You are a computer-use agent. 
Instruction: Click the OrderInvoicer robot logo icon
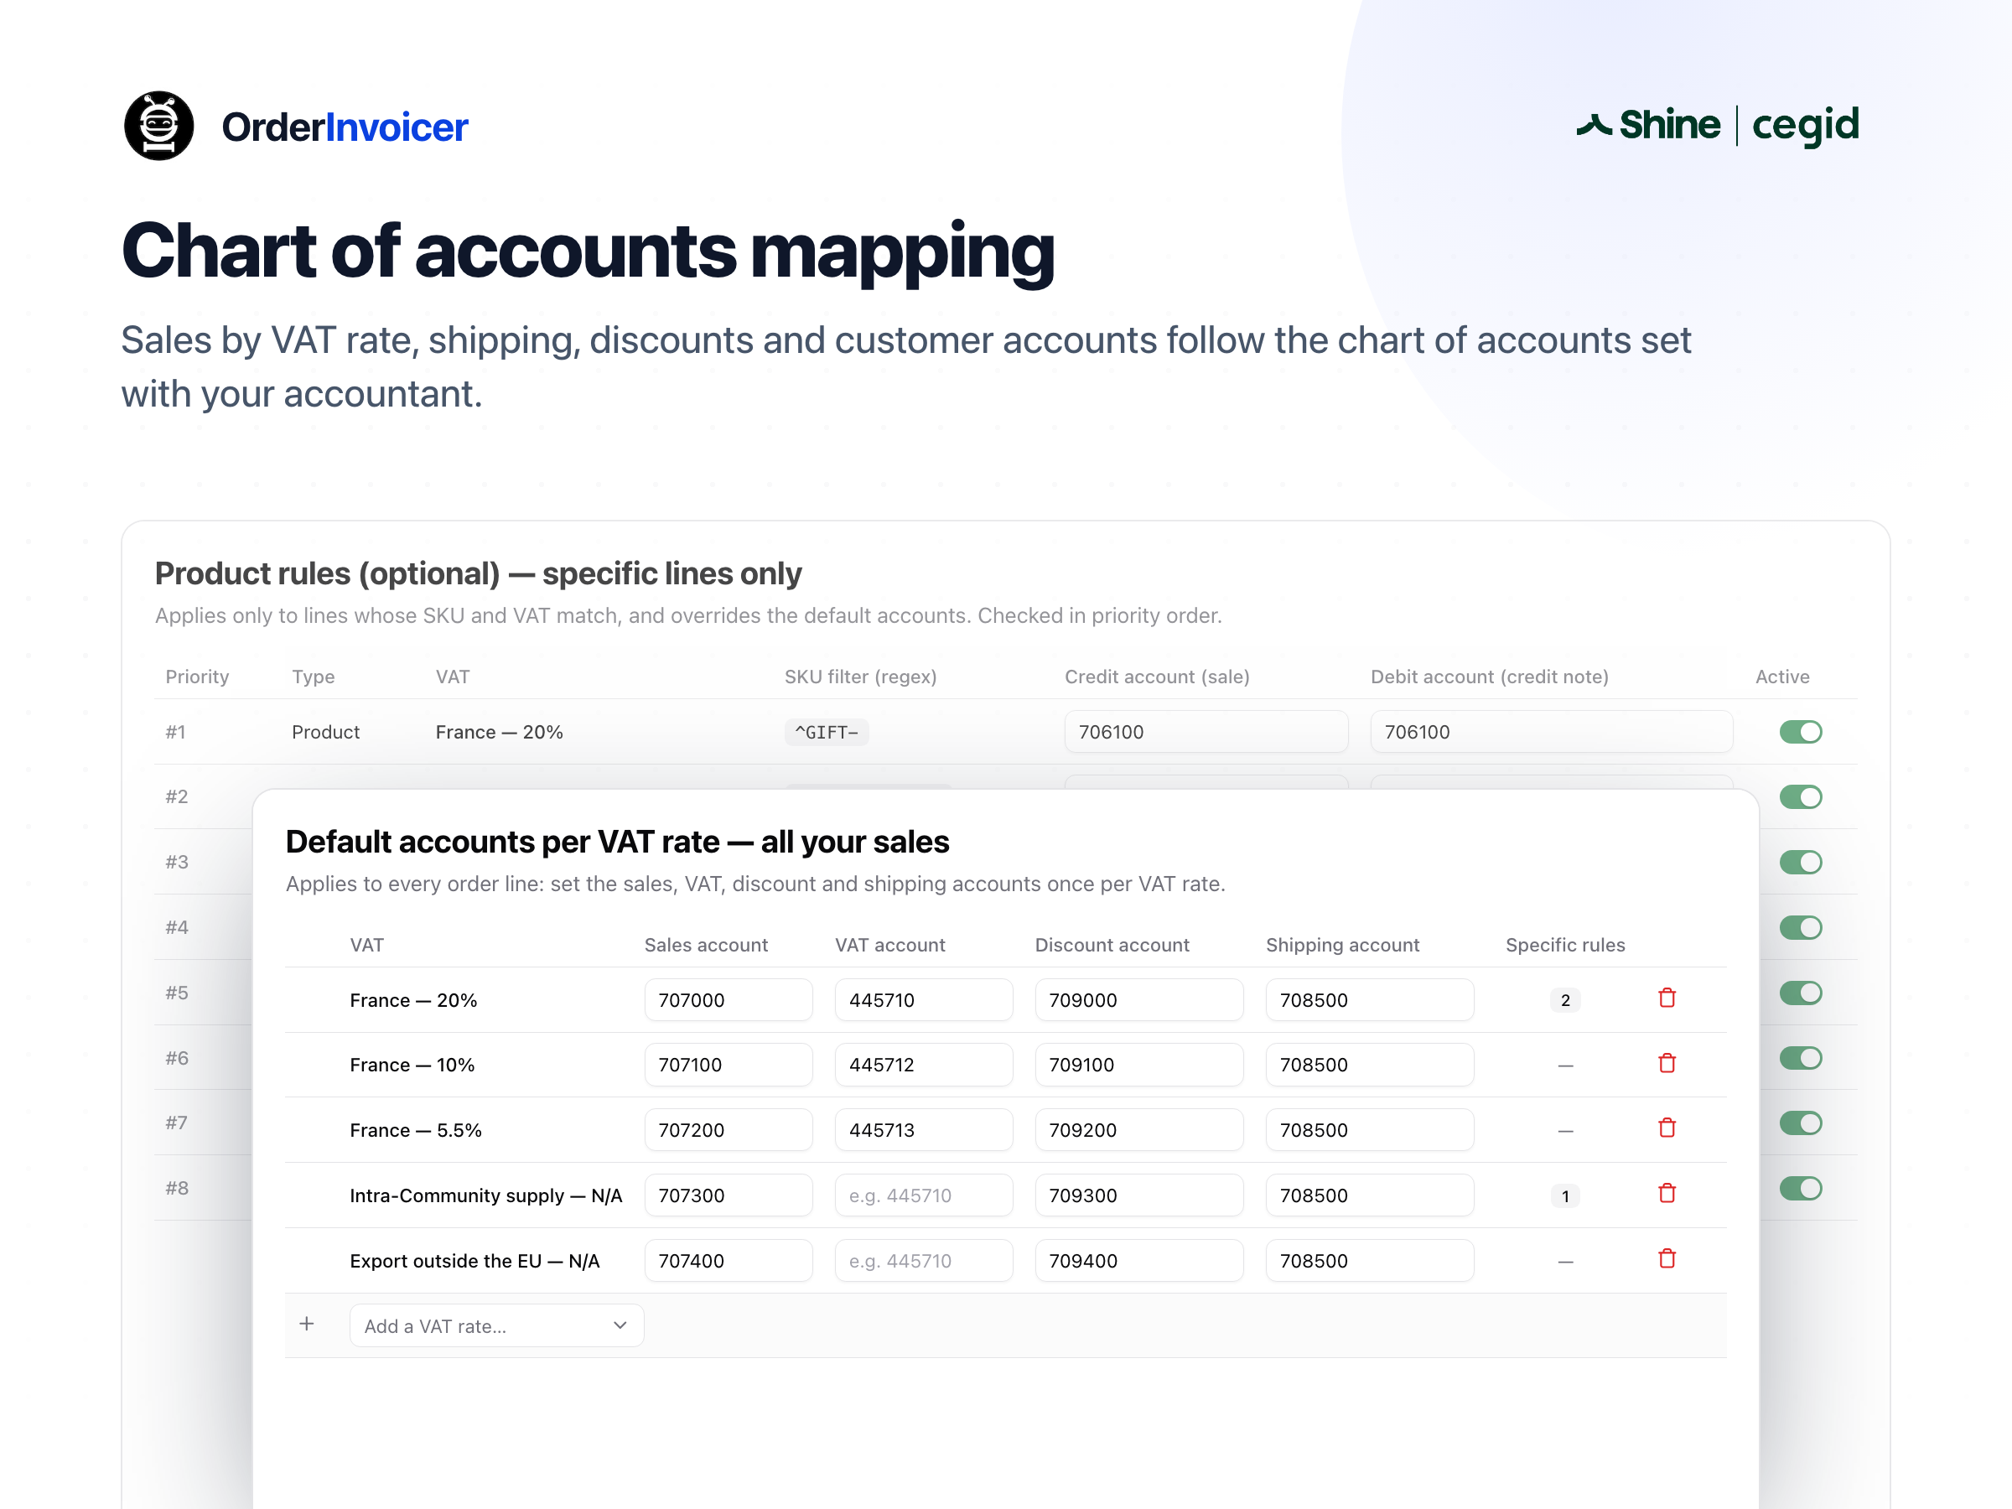[159, 126]
